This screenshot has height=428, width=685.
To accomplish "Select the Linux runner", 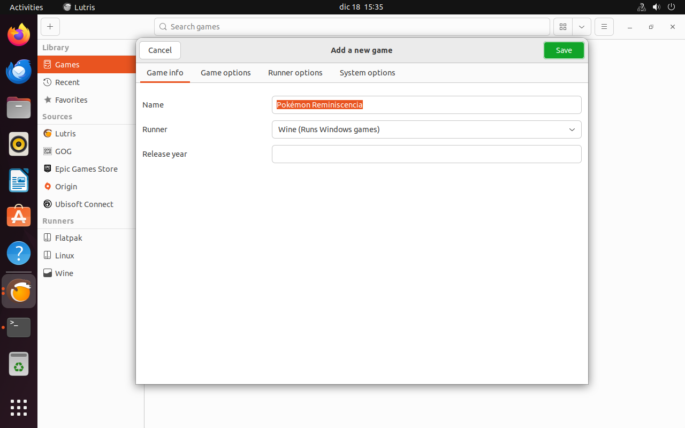I will point(87,255).
